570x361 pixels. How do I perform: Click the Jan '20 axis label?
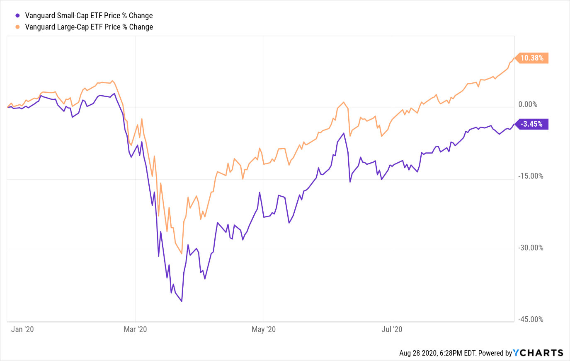(x=22, y=329)
